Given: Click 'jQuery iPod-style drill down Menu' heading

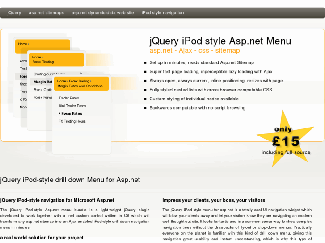Looking at the screenshot, I should click(x=70, y=180).
